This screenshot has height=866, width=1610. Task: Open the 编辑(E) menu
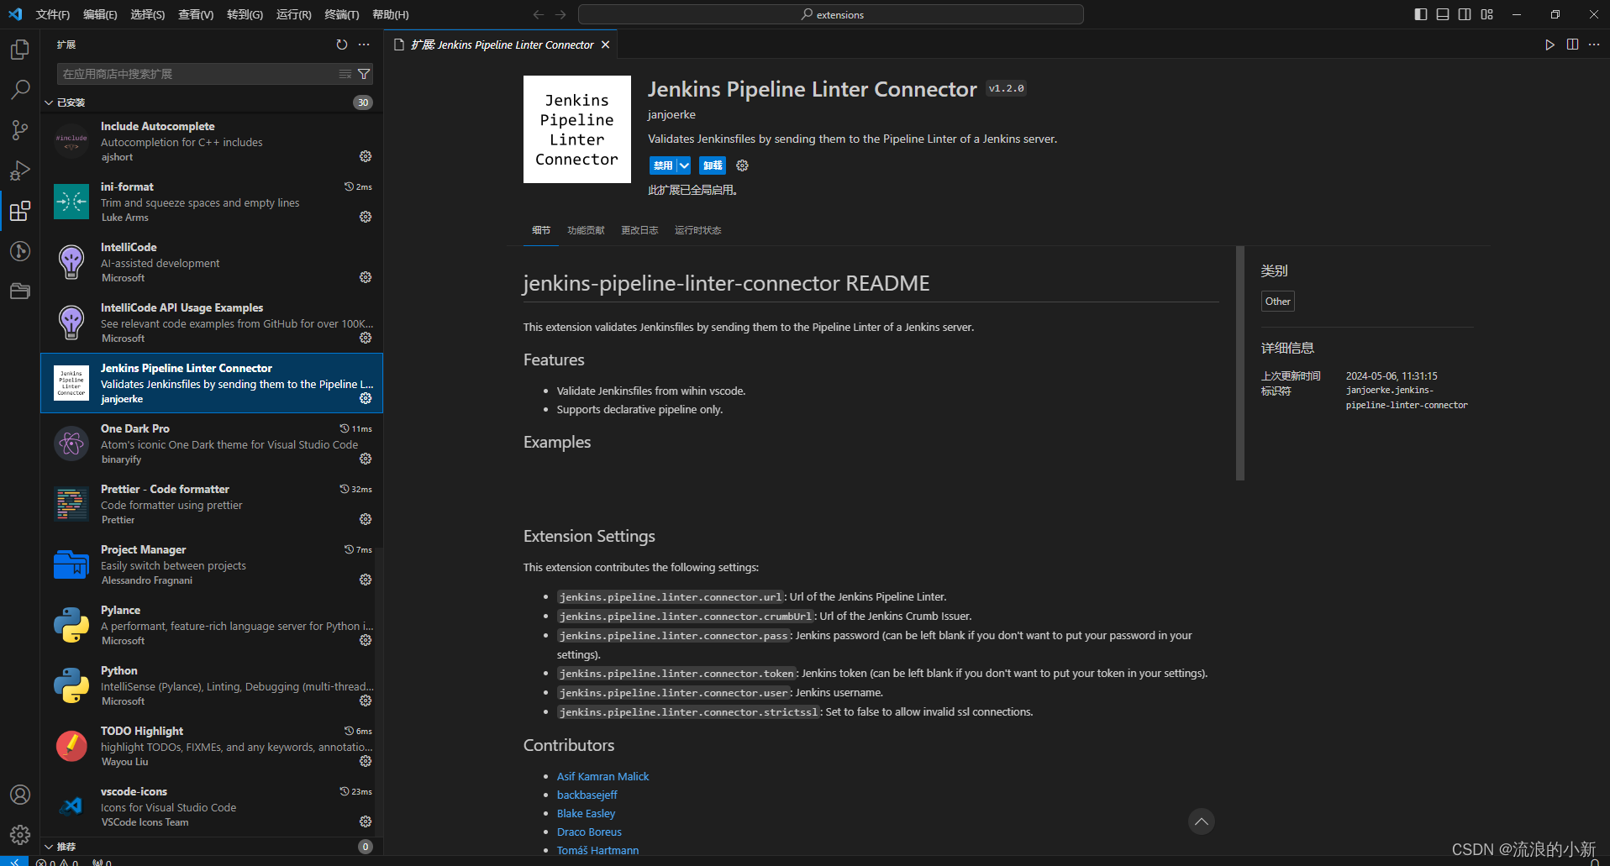pos(100,14)
